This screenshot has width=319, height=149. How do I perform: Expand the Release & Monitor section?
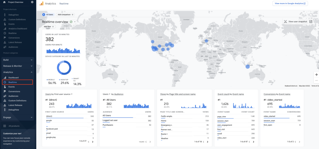tap(31, 66)
